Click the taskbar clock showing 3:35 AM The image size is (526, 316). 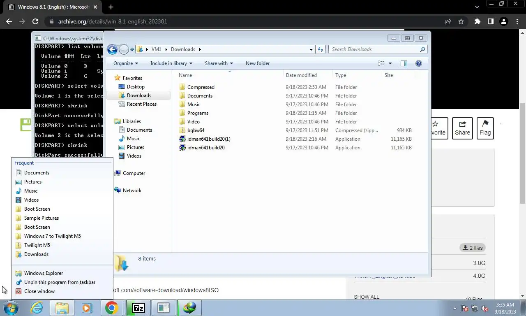[x=505, y=308]
